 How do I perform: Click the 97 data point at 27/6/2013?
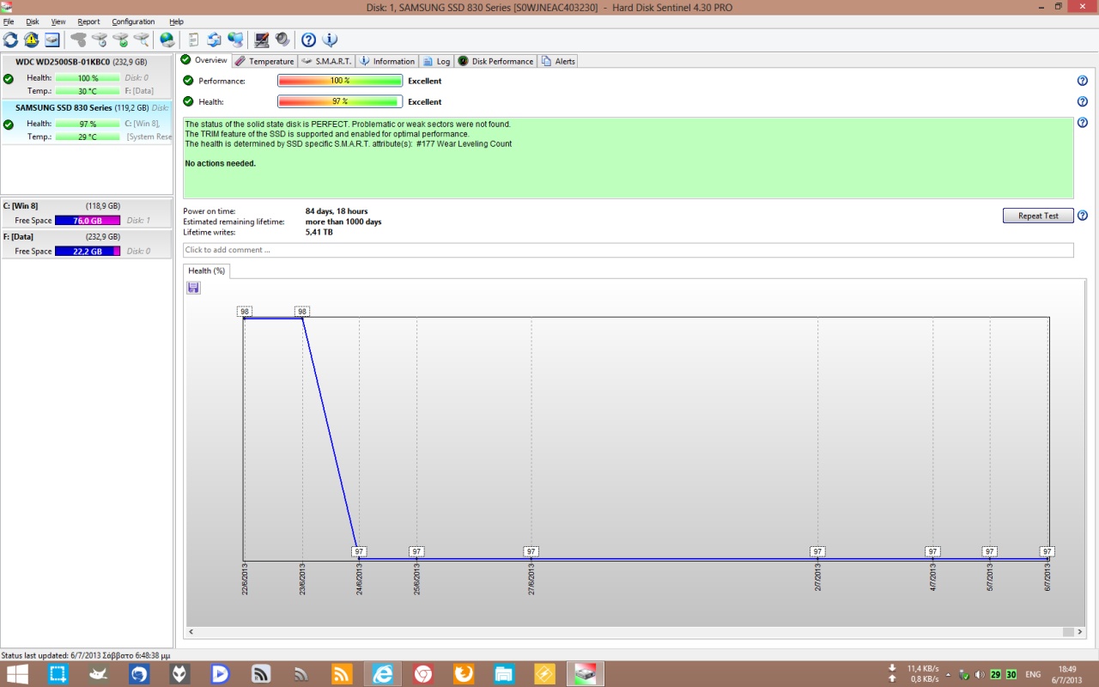coord(531,551)
